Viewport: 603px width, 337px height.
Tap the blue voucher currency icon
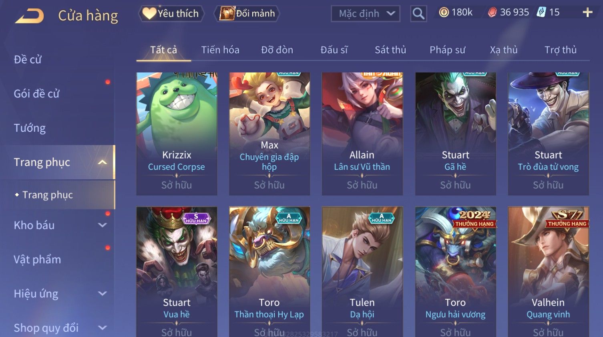click(541, 12)
